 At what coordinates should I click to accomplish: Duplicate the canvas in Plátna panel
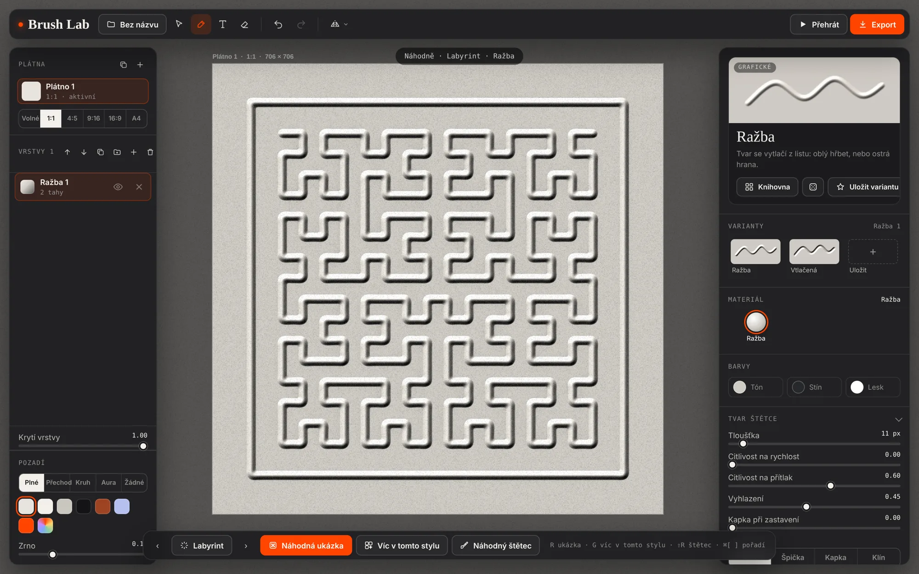point(123,65)
